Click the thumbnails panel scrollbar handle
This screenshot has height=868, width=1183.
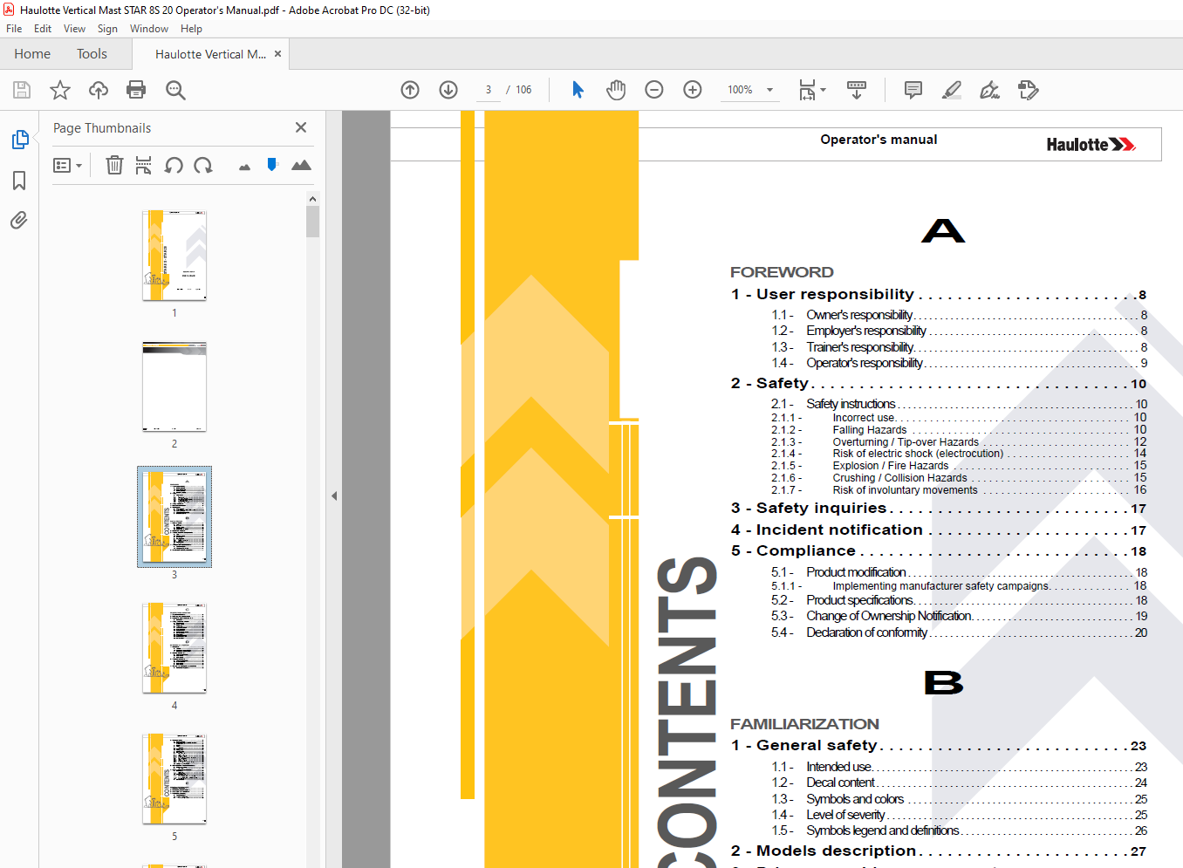point(312,222)
